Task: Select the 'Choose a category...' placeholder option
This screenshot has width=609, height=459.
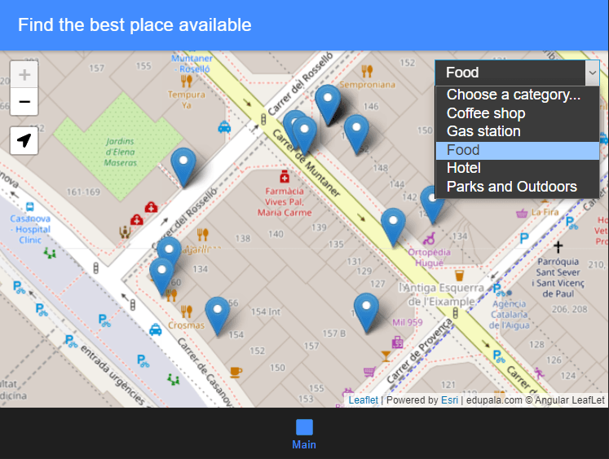Action: 513,95
